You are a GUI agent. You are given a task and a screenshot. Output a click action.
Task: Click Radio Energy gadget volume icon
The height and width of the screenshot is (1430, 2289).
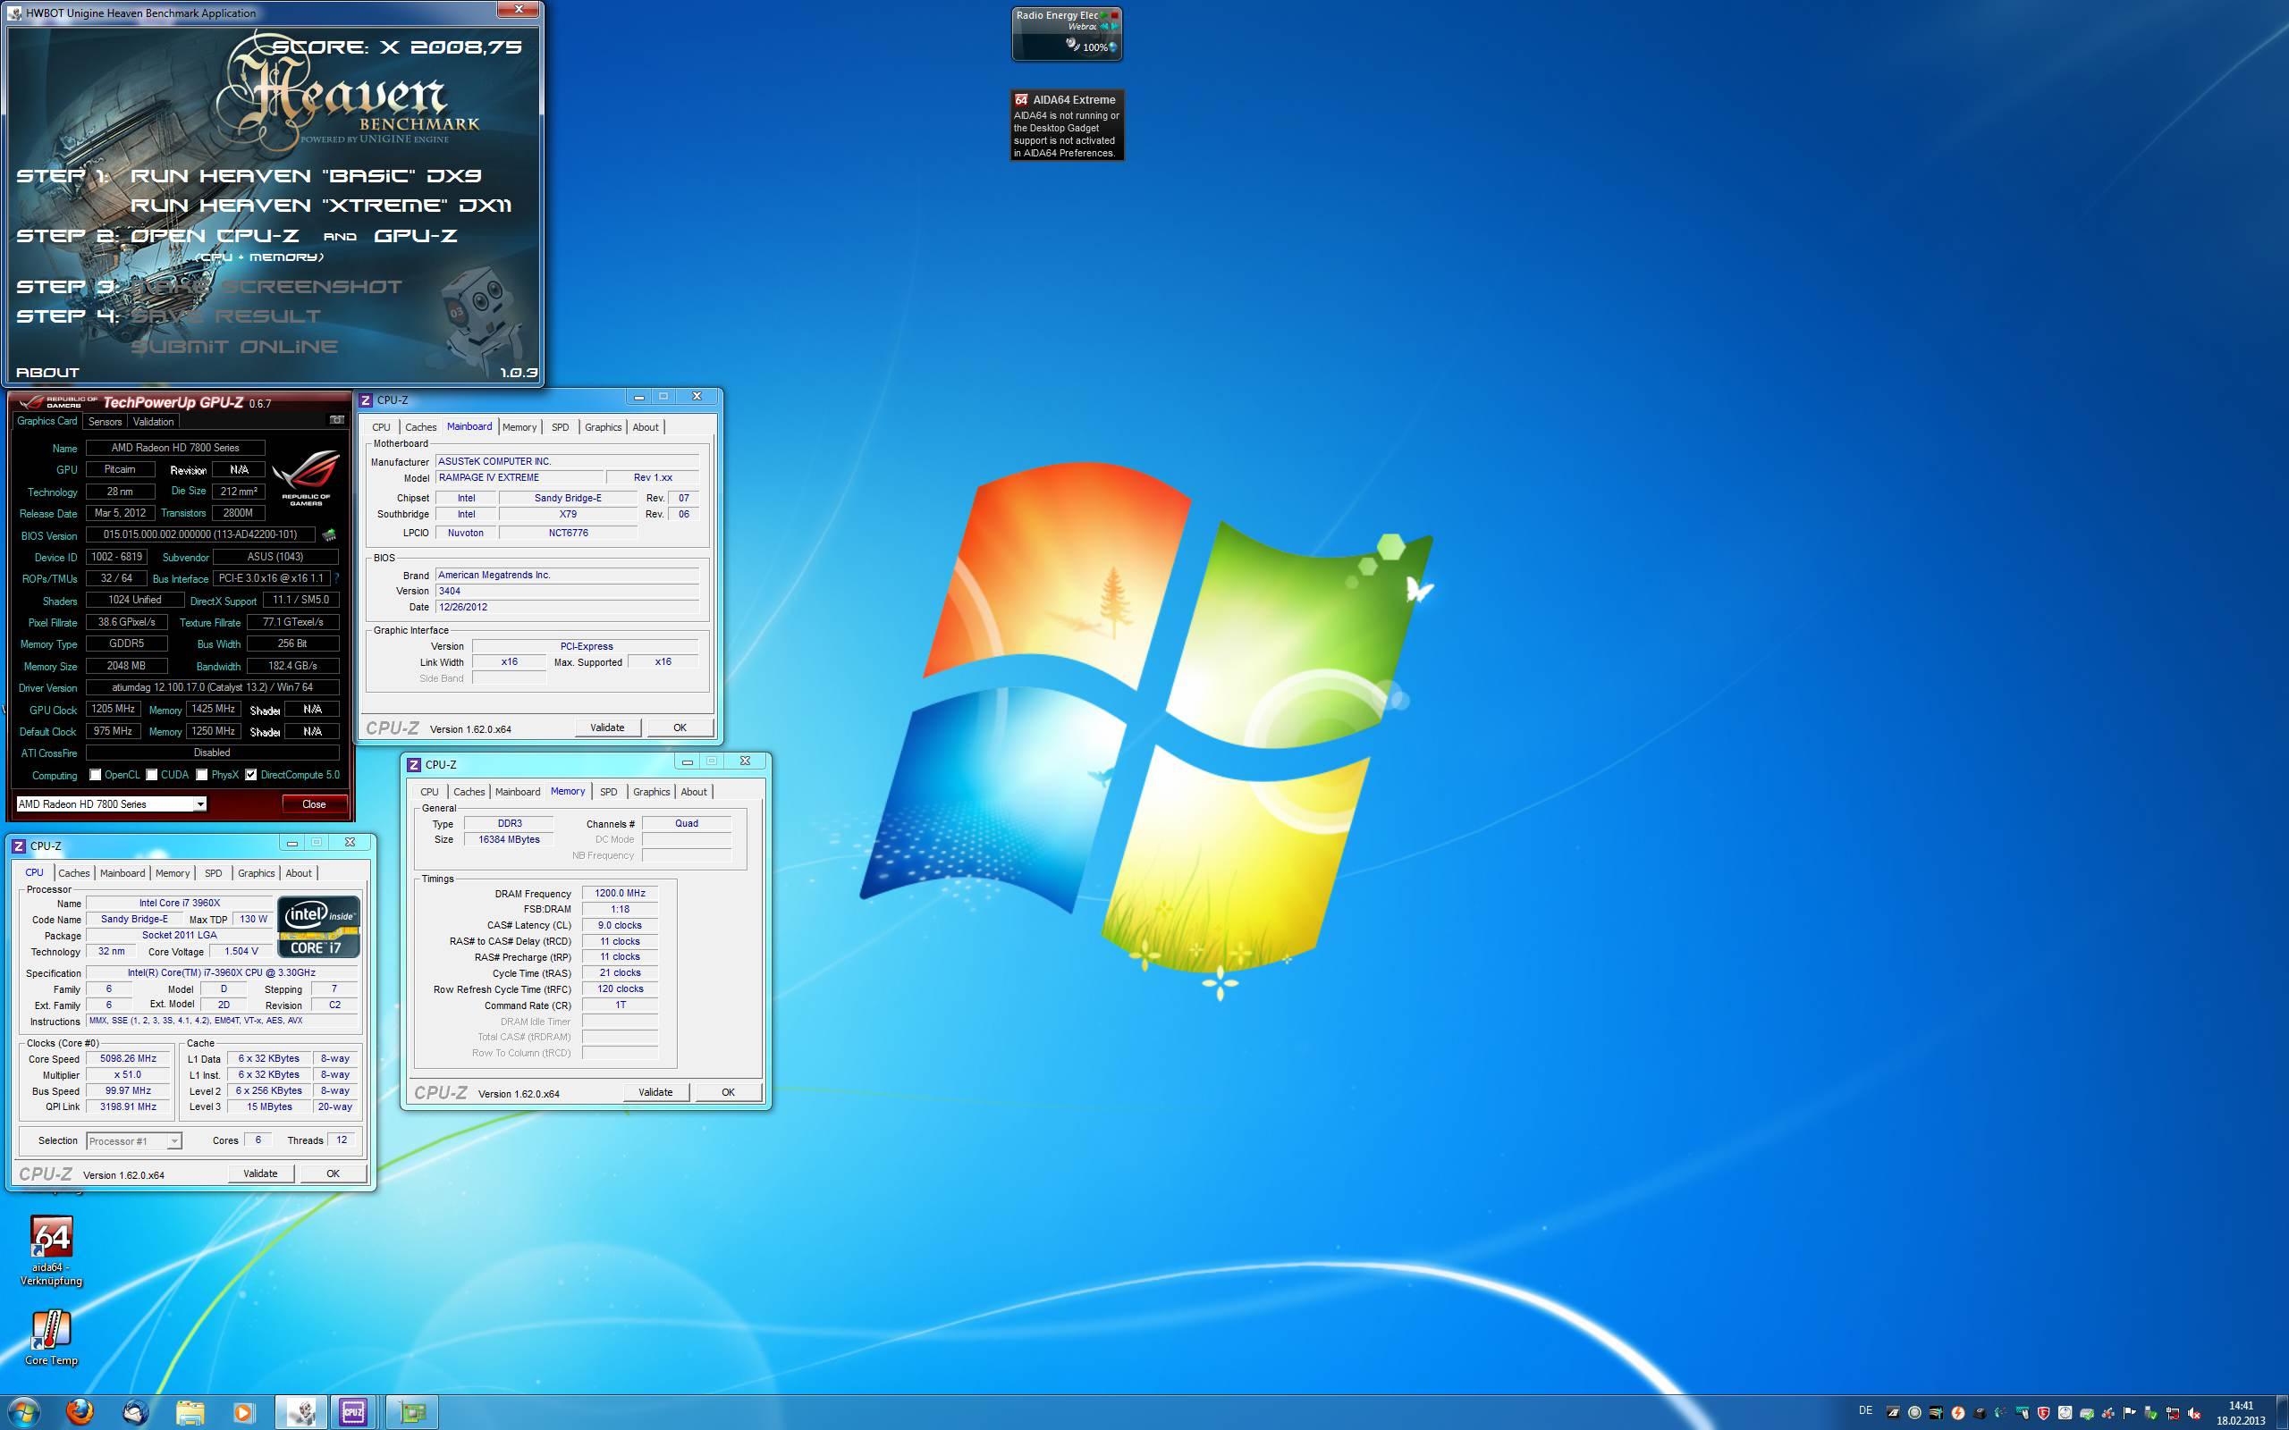tap(1073, 45)
